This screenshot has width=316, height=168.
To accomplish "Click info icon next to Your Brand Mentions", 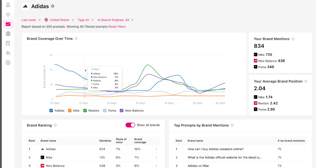I will tap(293, 39).
